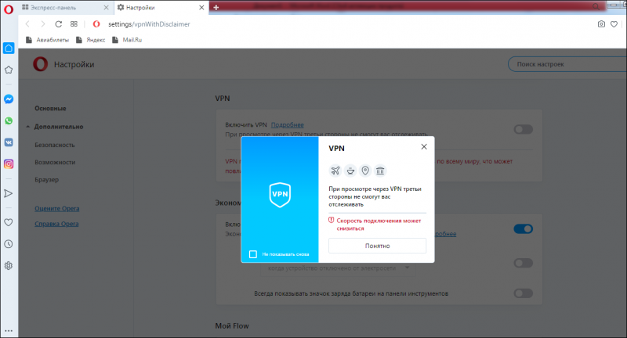
Task: Launch VK from sidebar
Action: pos(9,142)
